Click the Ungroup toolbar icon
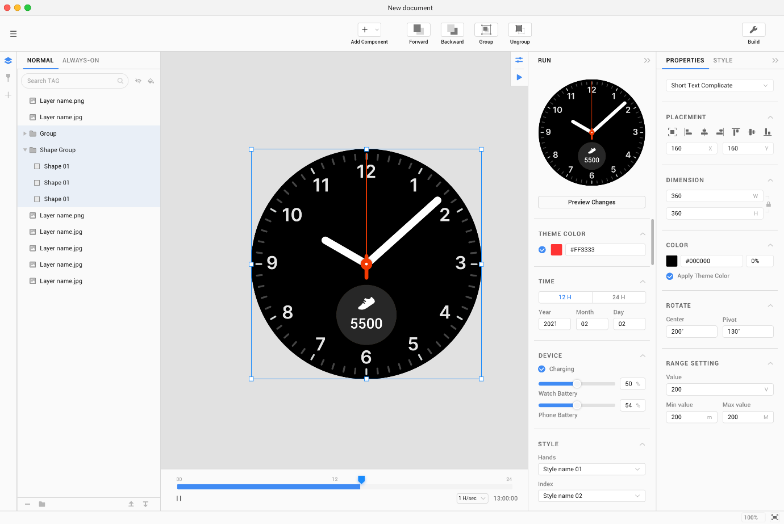 [x=519, y=30]
